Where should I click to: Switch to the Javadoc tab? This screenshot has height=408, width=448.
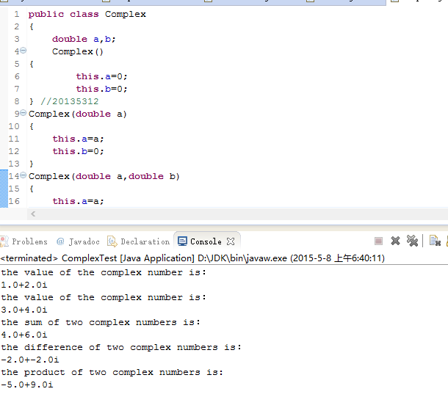pos(78,241)
